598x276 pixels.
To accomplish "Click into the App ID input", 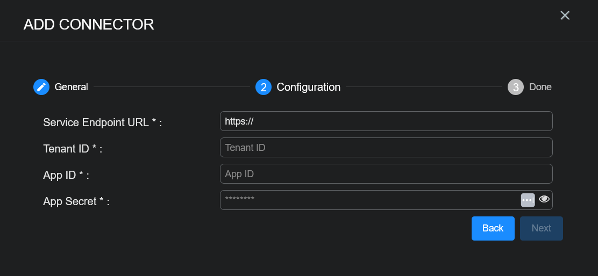I will pos(386,174).
